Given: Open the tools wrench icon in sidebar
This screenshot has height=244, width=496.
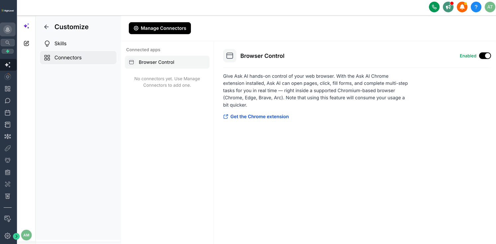Looking at the screenshot, I should click(8, 184).
